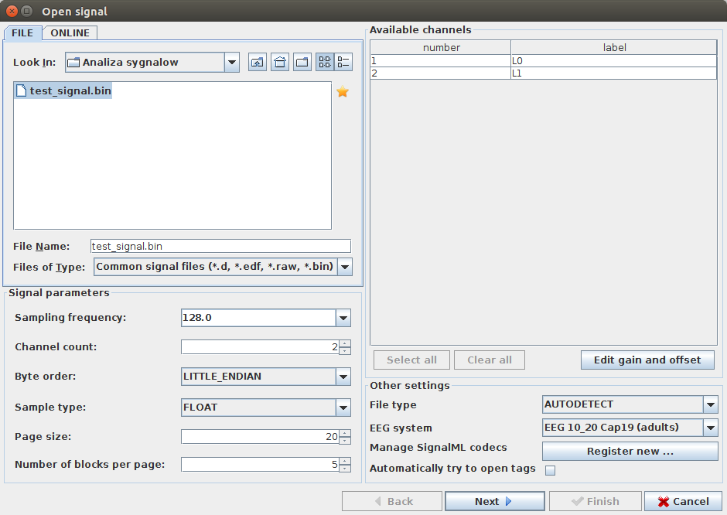The height and width of the screenshot is (515, 727).
Task: Switch to Details view icon
Action: click(x=343, y=63)
